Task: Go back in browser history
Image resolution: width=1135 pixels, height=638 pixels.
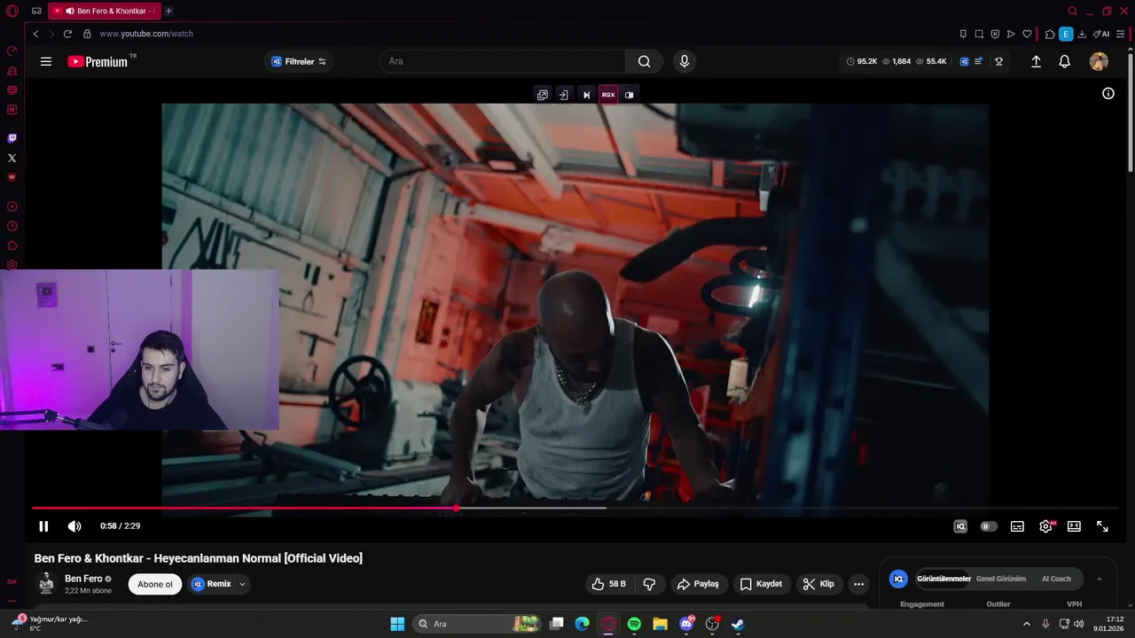Action: [x=35, y=34]
